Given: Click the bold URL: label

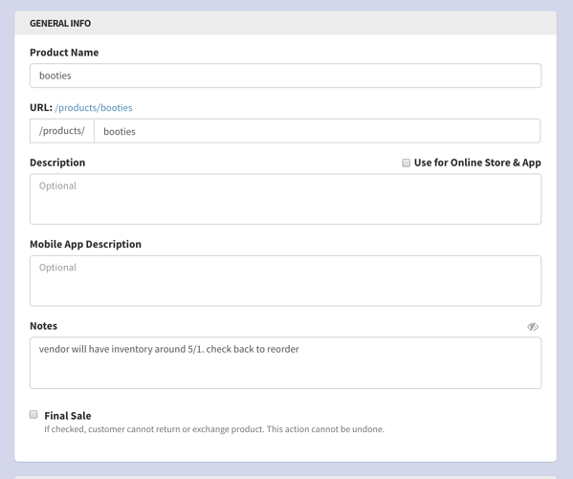Looking at the screenshot, I should point(41,108).
